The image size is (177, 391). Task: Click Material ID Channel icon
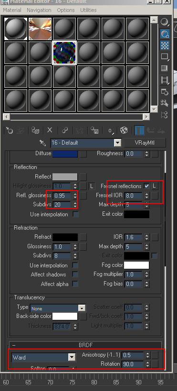click(x=110, y=130)
